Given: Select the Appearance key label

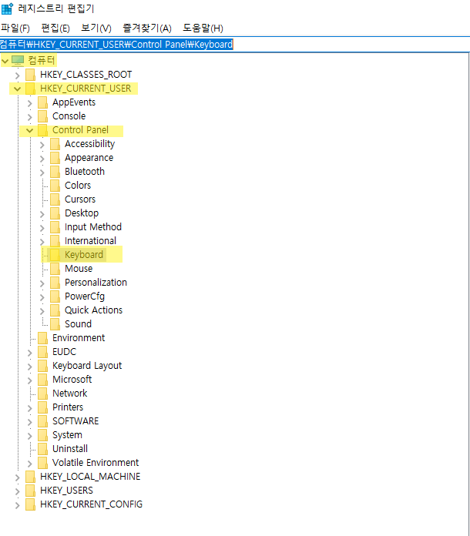Looking at the screenshot, I should (89, 158).
